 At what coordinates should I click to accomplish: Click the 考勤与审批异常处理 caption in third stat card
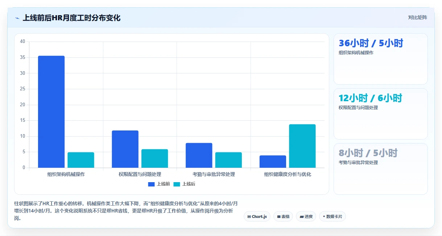point(358,163)
